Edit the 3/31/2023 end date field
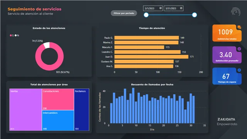The width and height of the screenshot is (247, 139). click(173, 8)
